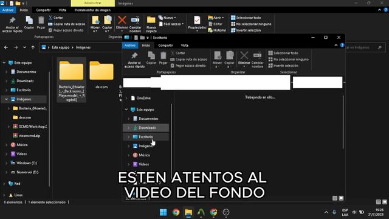Click the Propiedades icon
The height and width of the screenshot is (219, 389).
(197, 20)
